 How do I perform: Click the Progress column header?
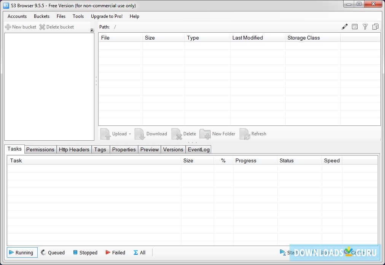pyautogui.click(x=255, y=160)
